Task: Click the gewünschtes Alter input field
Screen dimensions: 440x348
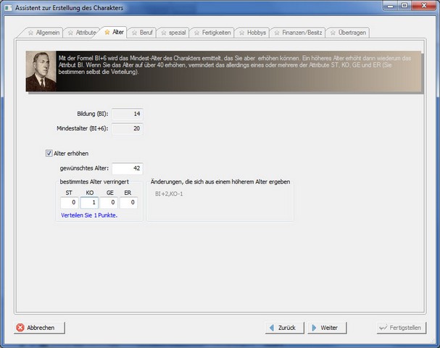Action: (x=128, y=168)
